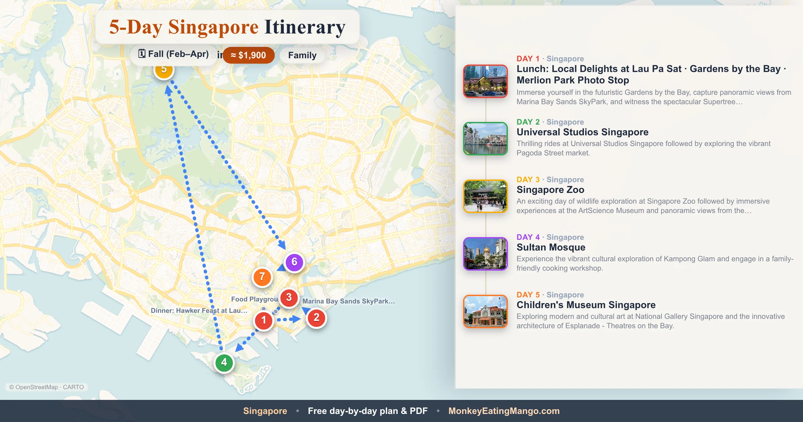Click the DAY 5 label
This screenshot has width=803, height=422.
[x=528, y=295]
